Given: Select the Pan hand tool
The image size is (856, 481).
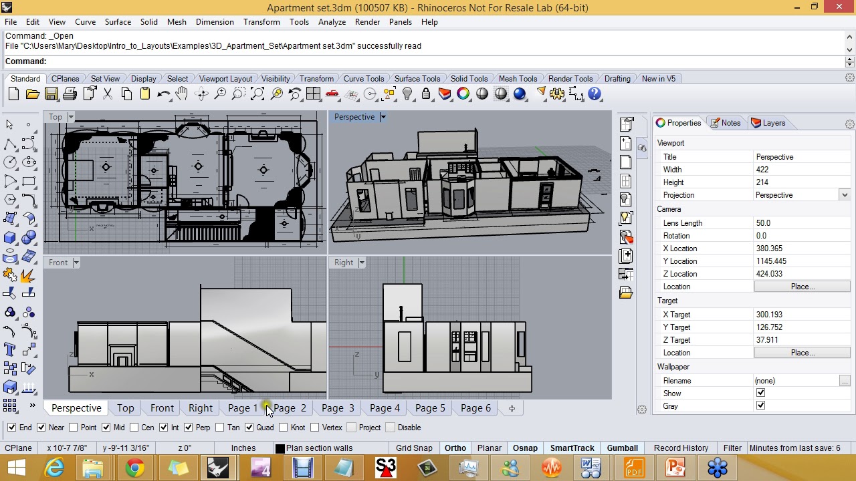Looking at the screenshot, I should point(182,94).
